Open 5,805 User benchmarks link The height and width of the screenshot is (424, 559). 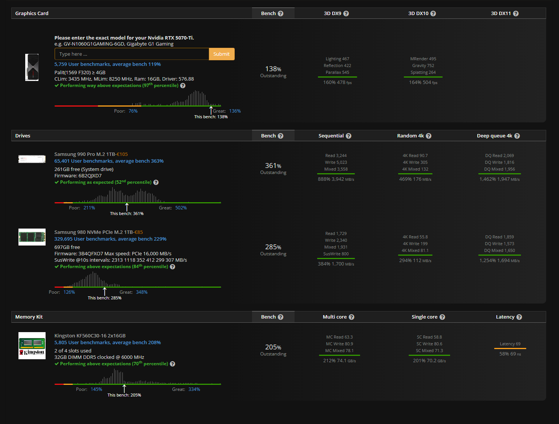tap(108, 343)
